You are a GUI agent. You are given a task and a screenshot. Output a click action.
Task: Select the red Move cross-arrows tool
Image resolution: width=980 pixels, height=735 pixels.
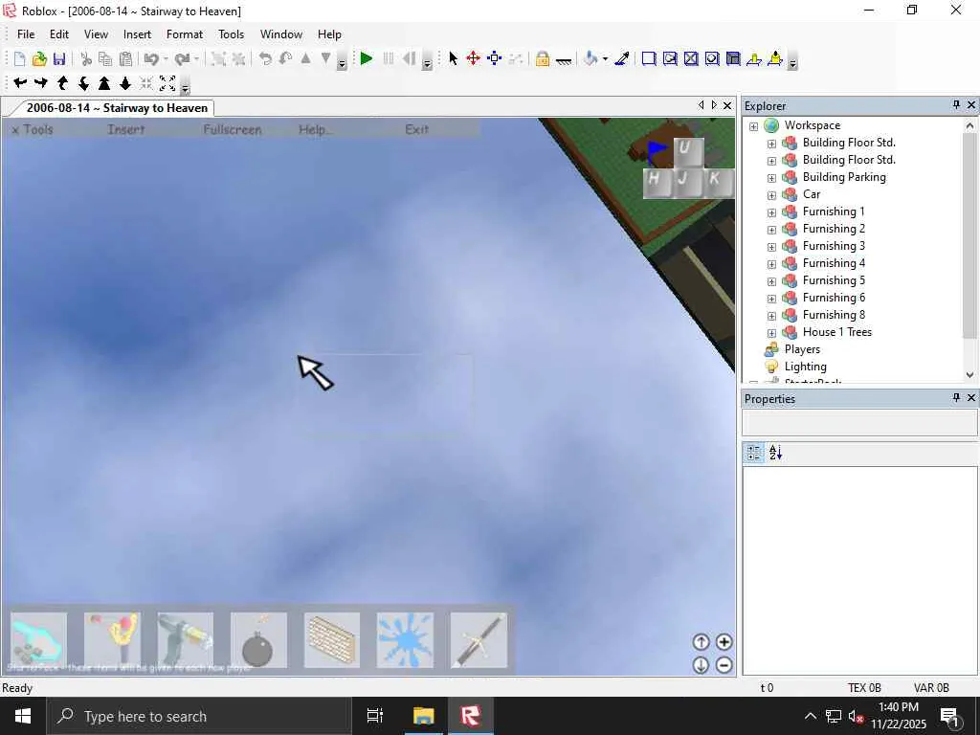pos(473,58)
